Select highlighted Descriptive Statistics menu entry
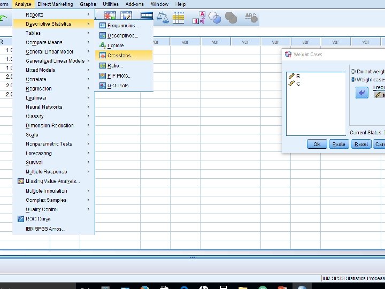This screenshot has width=385, height=289. coord(53,24)
